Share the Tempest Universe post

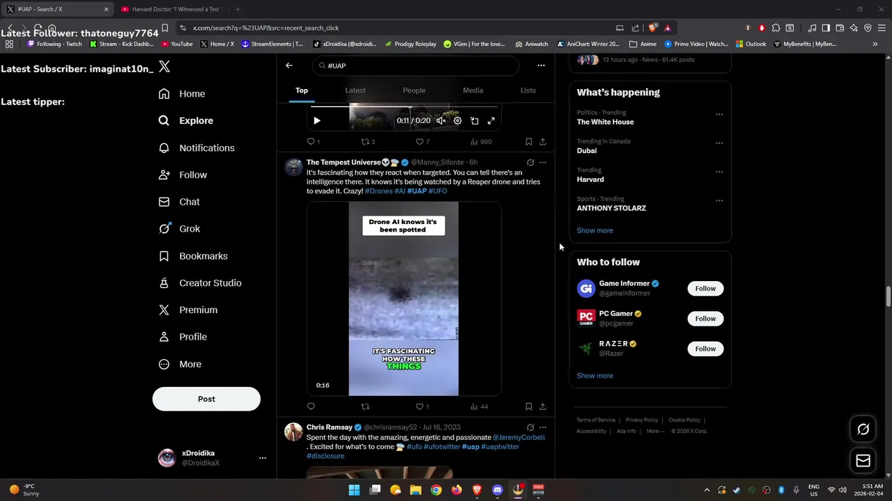(x=543, y=406)
